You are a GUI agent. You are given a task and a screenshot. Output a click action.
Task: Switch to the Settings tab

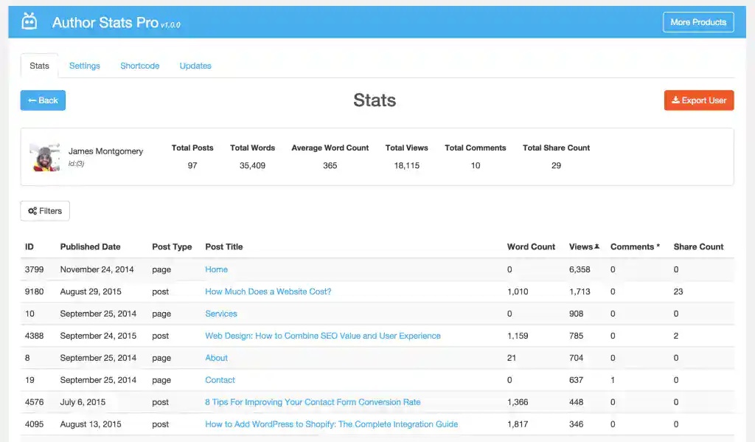(85, 66)
